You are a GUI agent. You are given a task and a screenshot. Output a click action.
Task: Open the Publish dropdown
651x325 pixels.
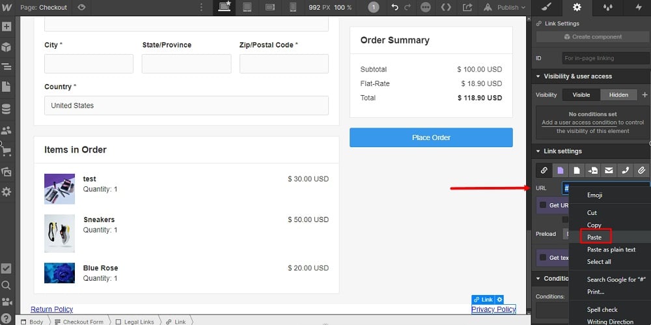click(x=511, y=7)
